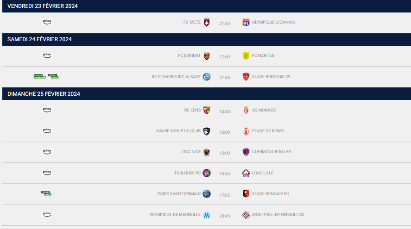Click Prime Video logo for Metz match
This screenshot has height=229, width=411.
click(47, 22)
